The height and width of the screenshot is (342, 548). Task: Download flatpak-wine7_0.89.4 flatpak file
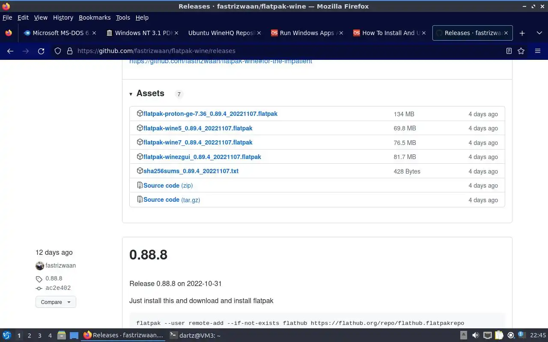[198, 142]
